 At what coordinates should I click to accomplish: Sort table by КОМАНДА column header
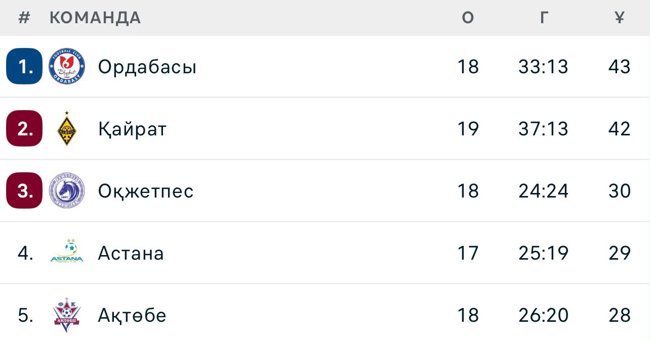pyautogui.click(x=95, y=18)
